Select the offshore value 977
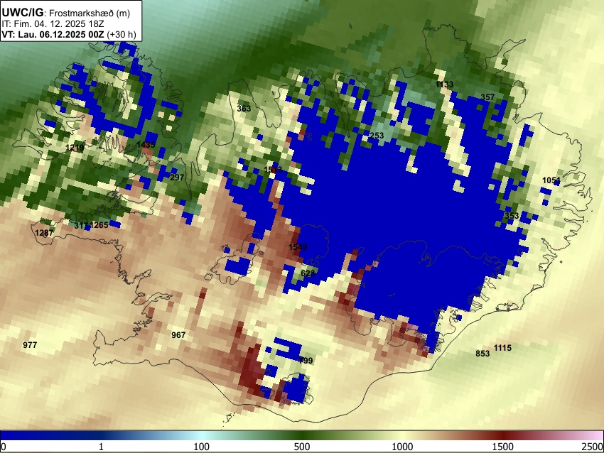The width and height of the screenshot is (604, 453). tap(30, 345)
